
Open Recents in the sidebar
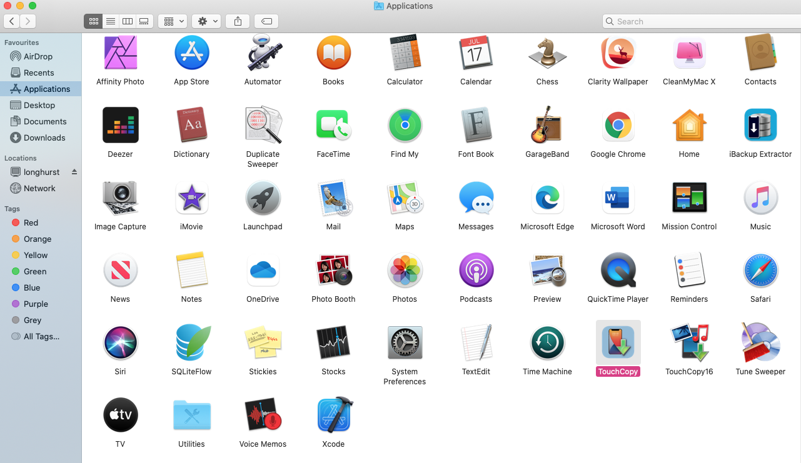[41, 72]
